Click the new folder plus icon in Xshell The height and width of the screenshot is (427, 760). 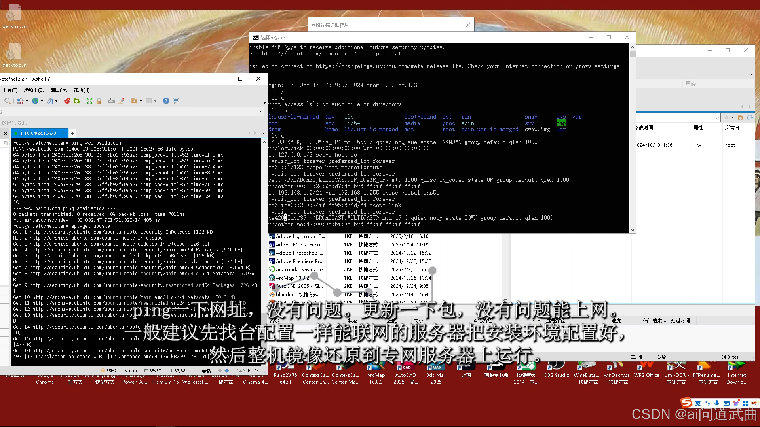tap(134, 101)
